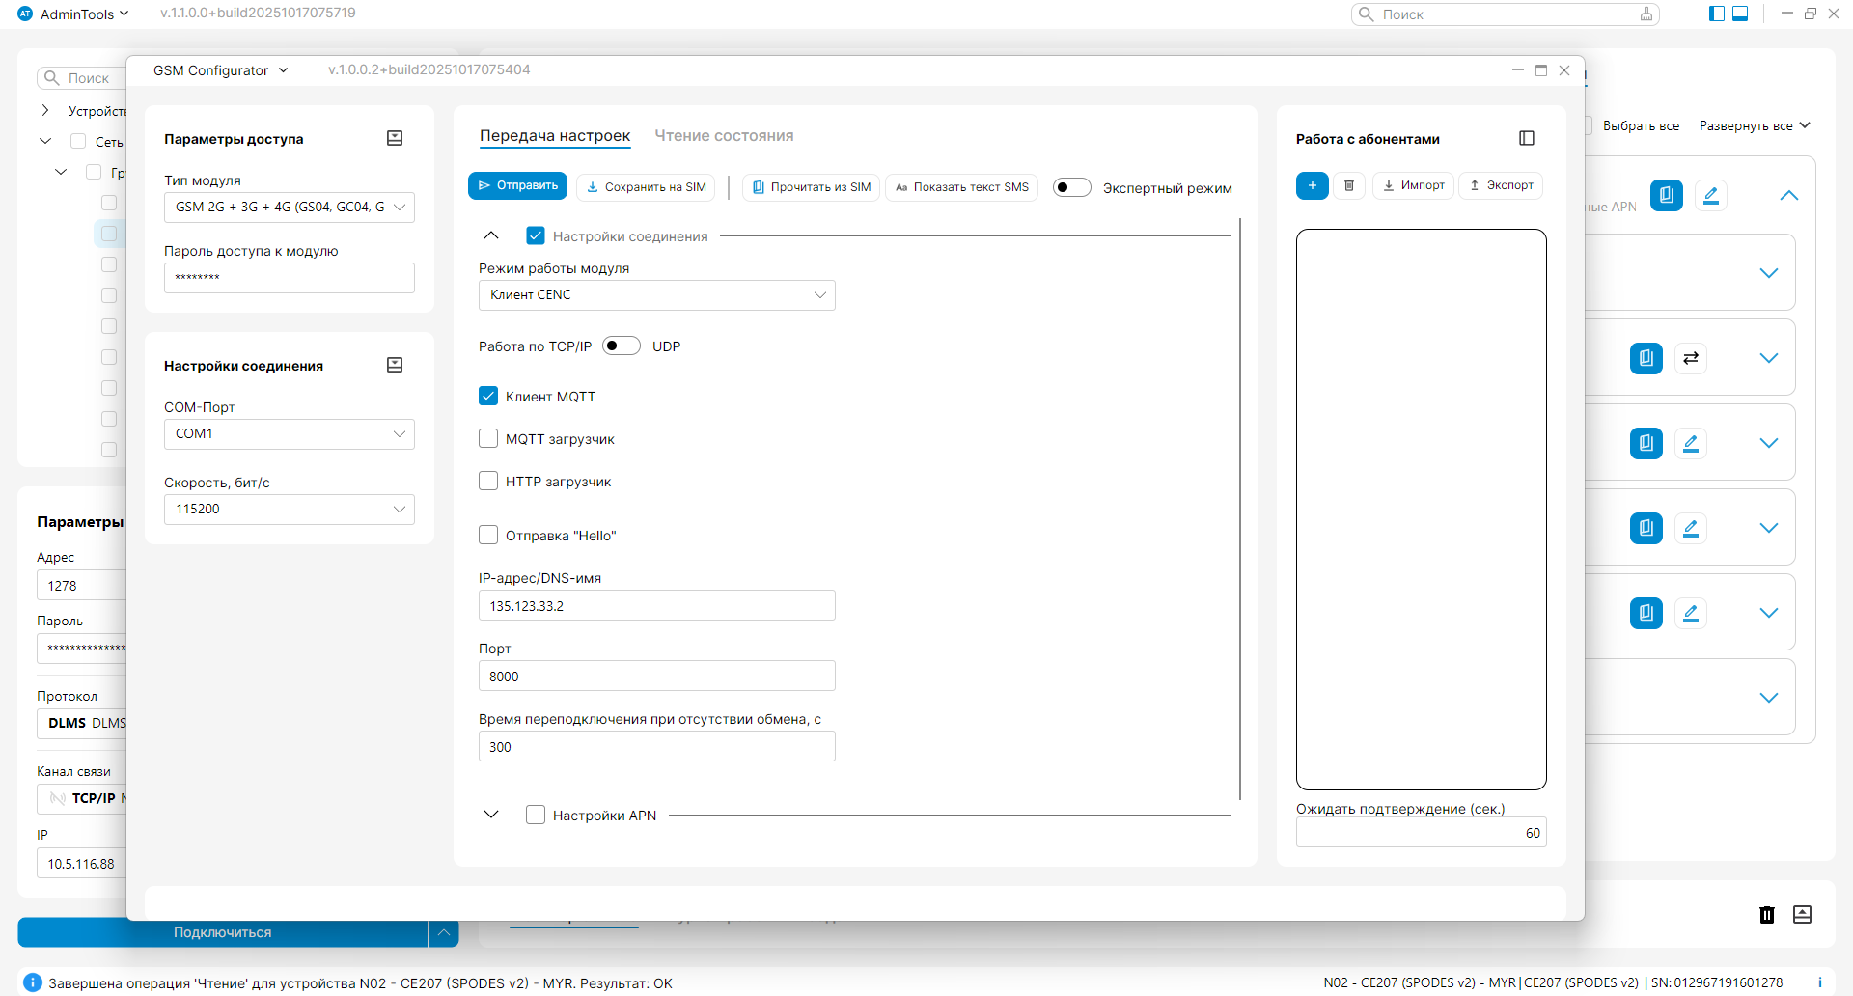Click the delete subscriber trash icon

[1349, 186]
